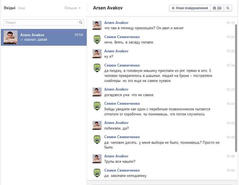Click the Arsen Avakov avatar at 15:48

tap(97, 159)
